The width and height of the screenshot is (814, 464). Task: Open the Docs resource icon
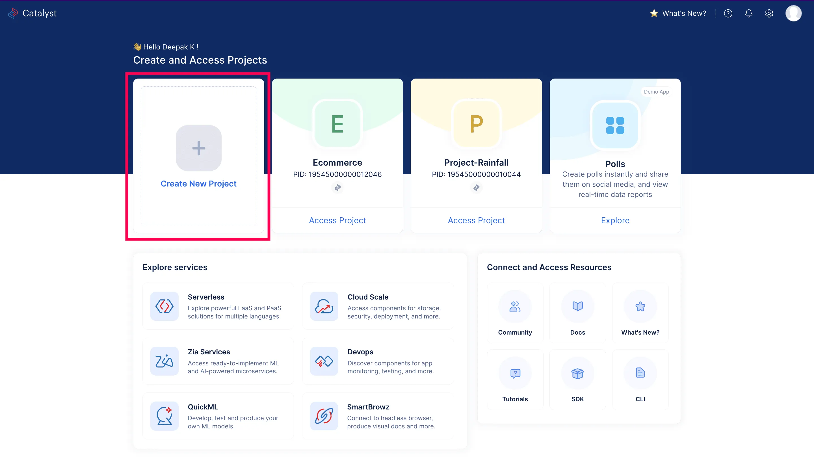point(577,306)
